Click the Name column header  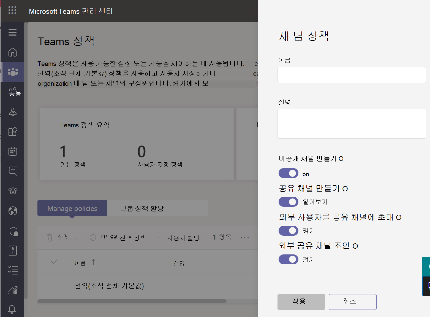[x=80, y=263]
